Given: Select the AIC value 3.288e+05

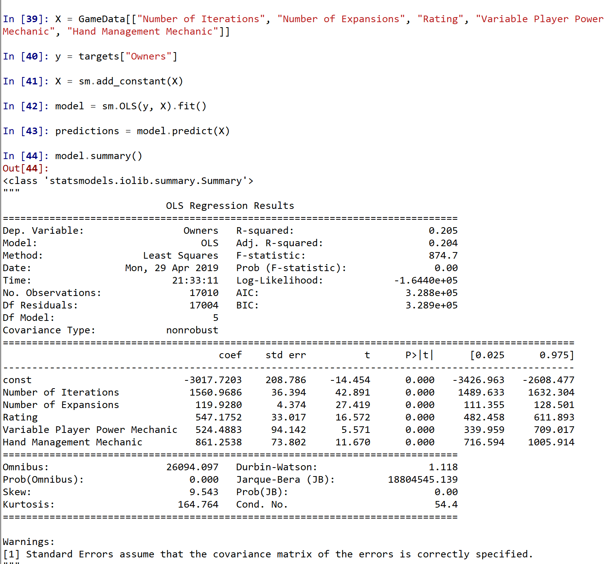Looking at the screenshot, I should (x=432, y=293).
